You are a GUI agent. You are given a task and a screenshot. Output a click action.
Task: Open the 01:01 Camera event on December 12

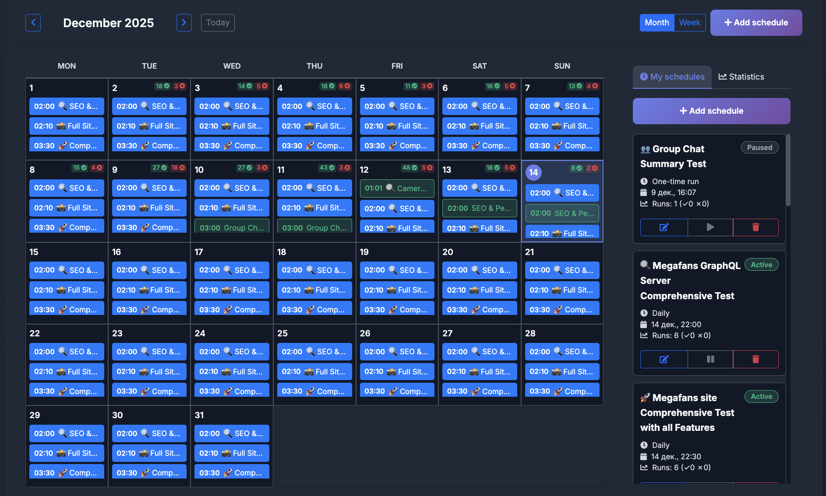[397, 188]
